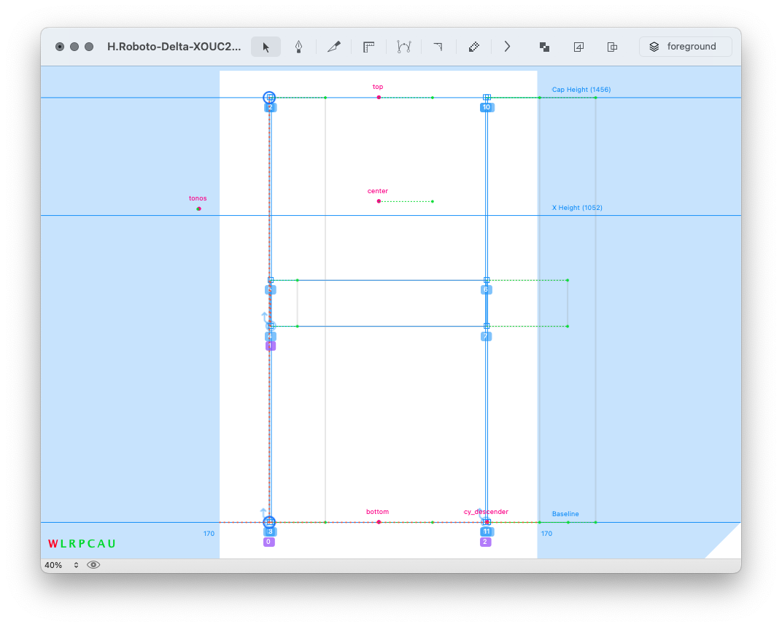Open the 40% zoom level dropdown

[61, 565]
